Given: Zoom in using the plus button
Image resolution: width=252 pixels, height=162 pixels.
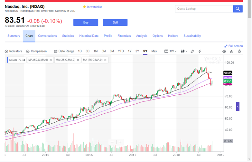Looking at the screenshot, I should point(120,142).
